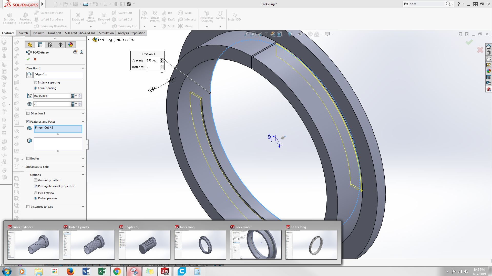Apply the Fillet tool

click(144, 15)
